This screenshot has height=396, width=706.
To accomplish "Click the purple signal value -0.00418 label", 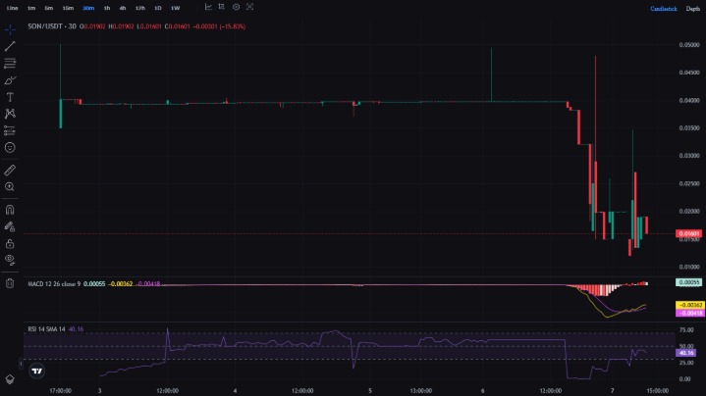I will (x=689, y=313).
